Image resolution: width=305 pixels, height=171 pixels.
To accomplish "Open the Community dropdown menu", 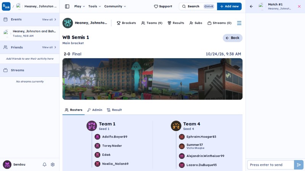I will [x=115, y=6].
